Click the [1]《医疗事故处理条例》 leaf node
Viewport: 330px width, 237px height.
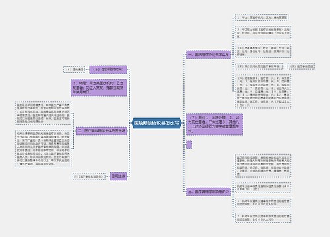[89, 176]
